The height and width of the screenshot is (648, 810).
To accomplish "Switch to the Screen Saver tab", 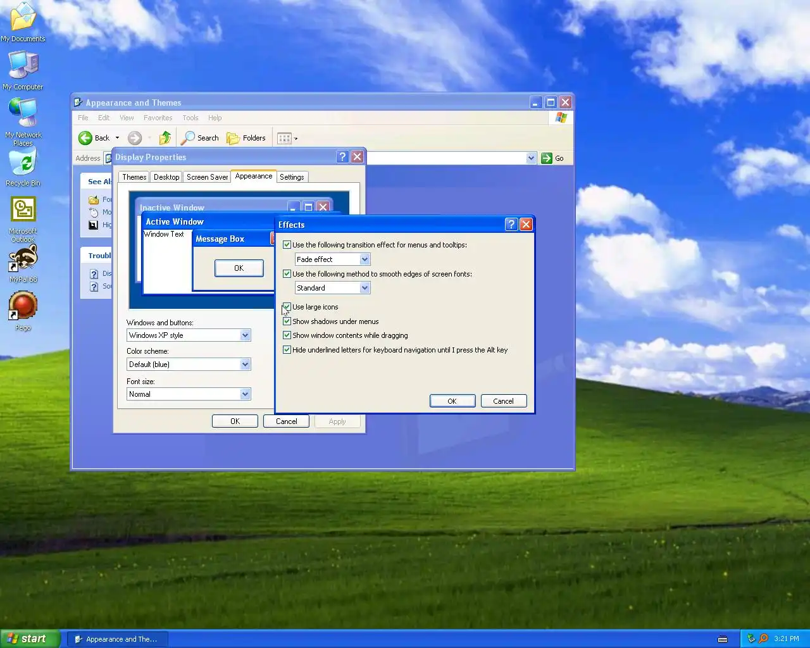I will (207, 177).
